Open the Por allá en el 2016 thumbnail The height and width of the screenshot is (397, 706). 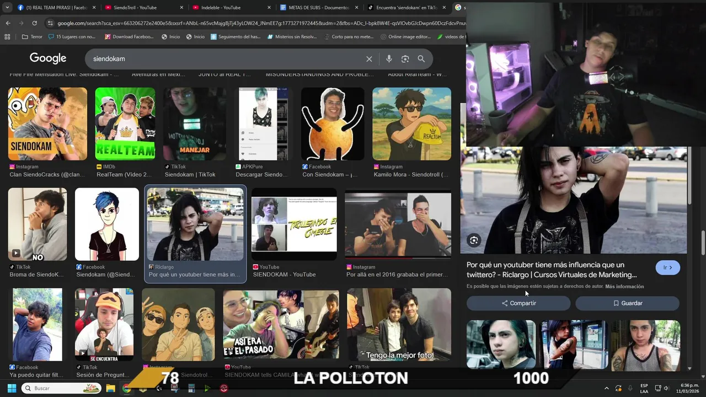click(x=398, y=224)
